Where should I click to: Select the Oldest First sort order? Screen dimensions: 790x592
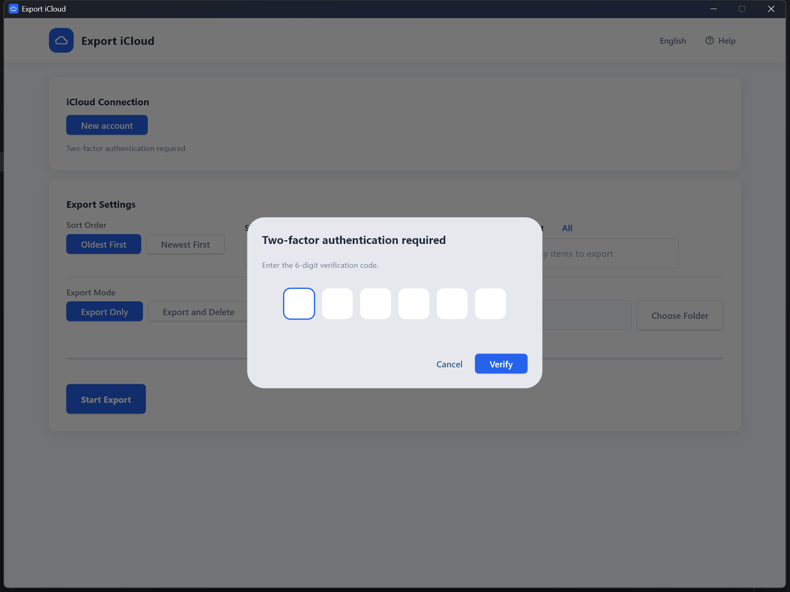pyautogui.click(x=103, y=244)
